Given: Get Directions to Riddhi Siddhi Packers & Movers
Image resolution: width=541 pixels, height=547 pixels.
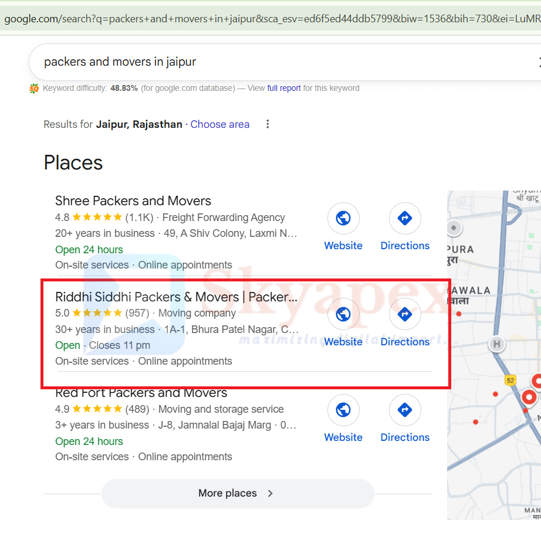Looking at the screenshot, I should (x=405, y=314).
